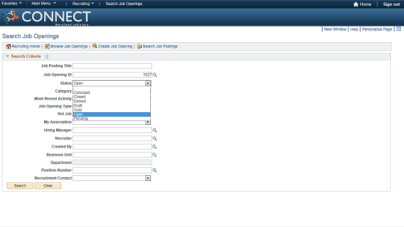404x227 pixels.
Task: Click the Department field
Action: point(112,163)
